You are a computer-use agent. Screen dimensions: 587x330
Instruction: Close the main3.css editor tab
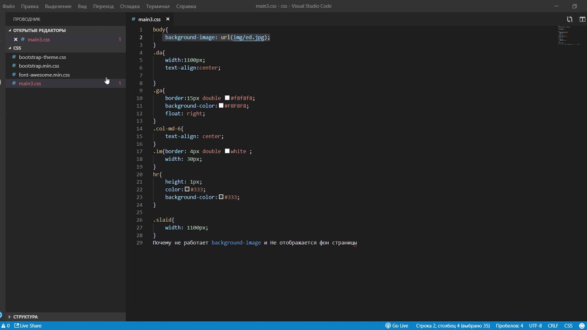click(168, 19)
